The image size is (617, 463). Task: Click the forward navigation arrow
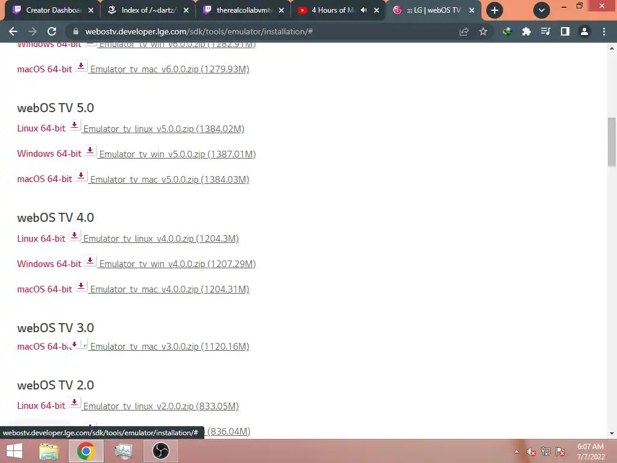pos(33,31)
